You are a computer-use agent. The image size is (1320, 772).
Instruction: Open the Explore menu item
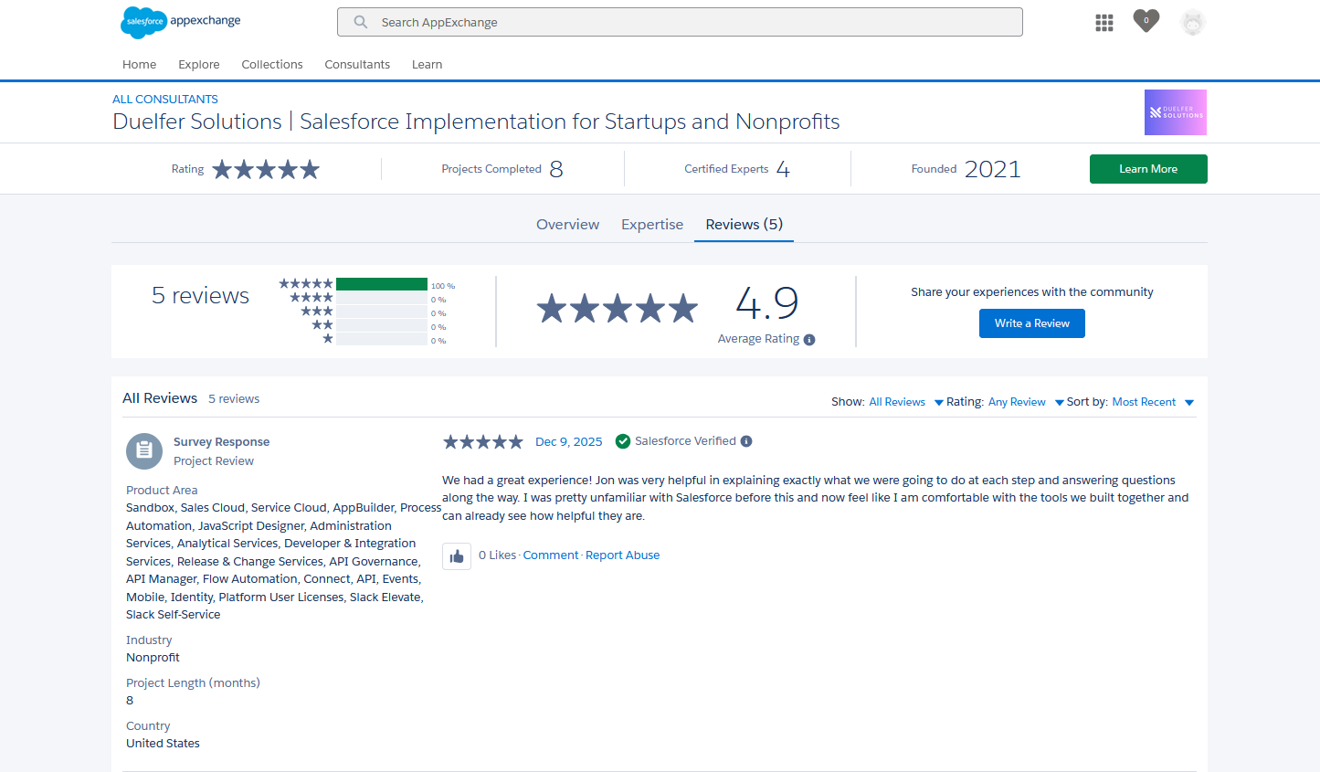click(x=199, y=65)
